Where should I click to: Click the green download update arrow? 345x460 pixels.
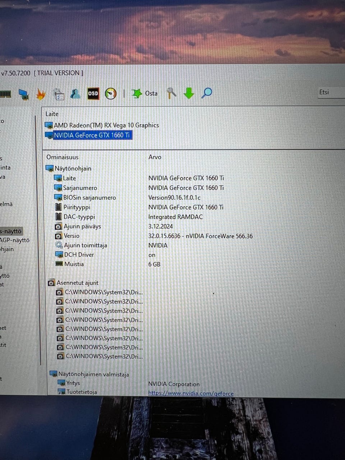point(189,93)
